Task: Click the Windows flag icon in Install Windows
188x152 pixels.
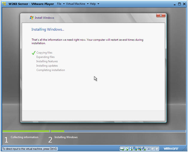Action: pos(31,18)
